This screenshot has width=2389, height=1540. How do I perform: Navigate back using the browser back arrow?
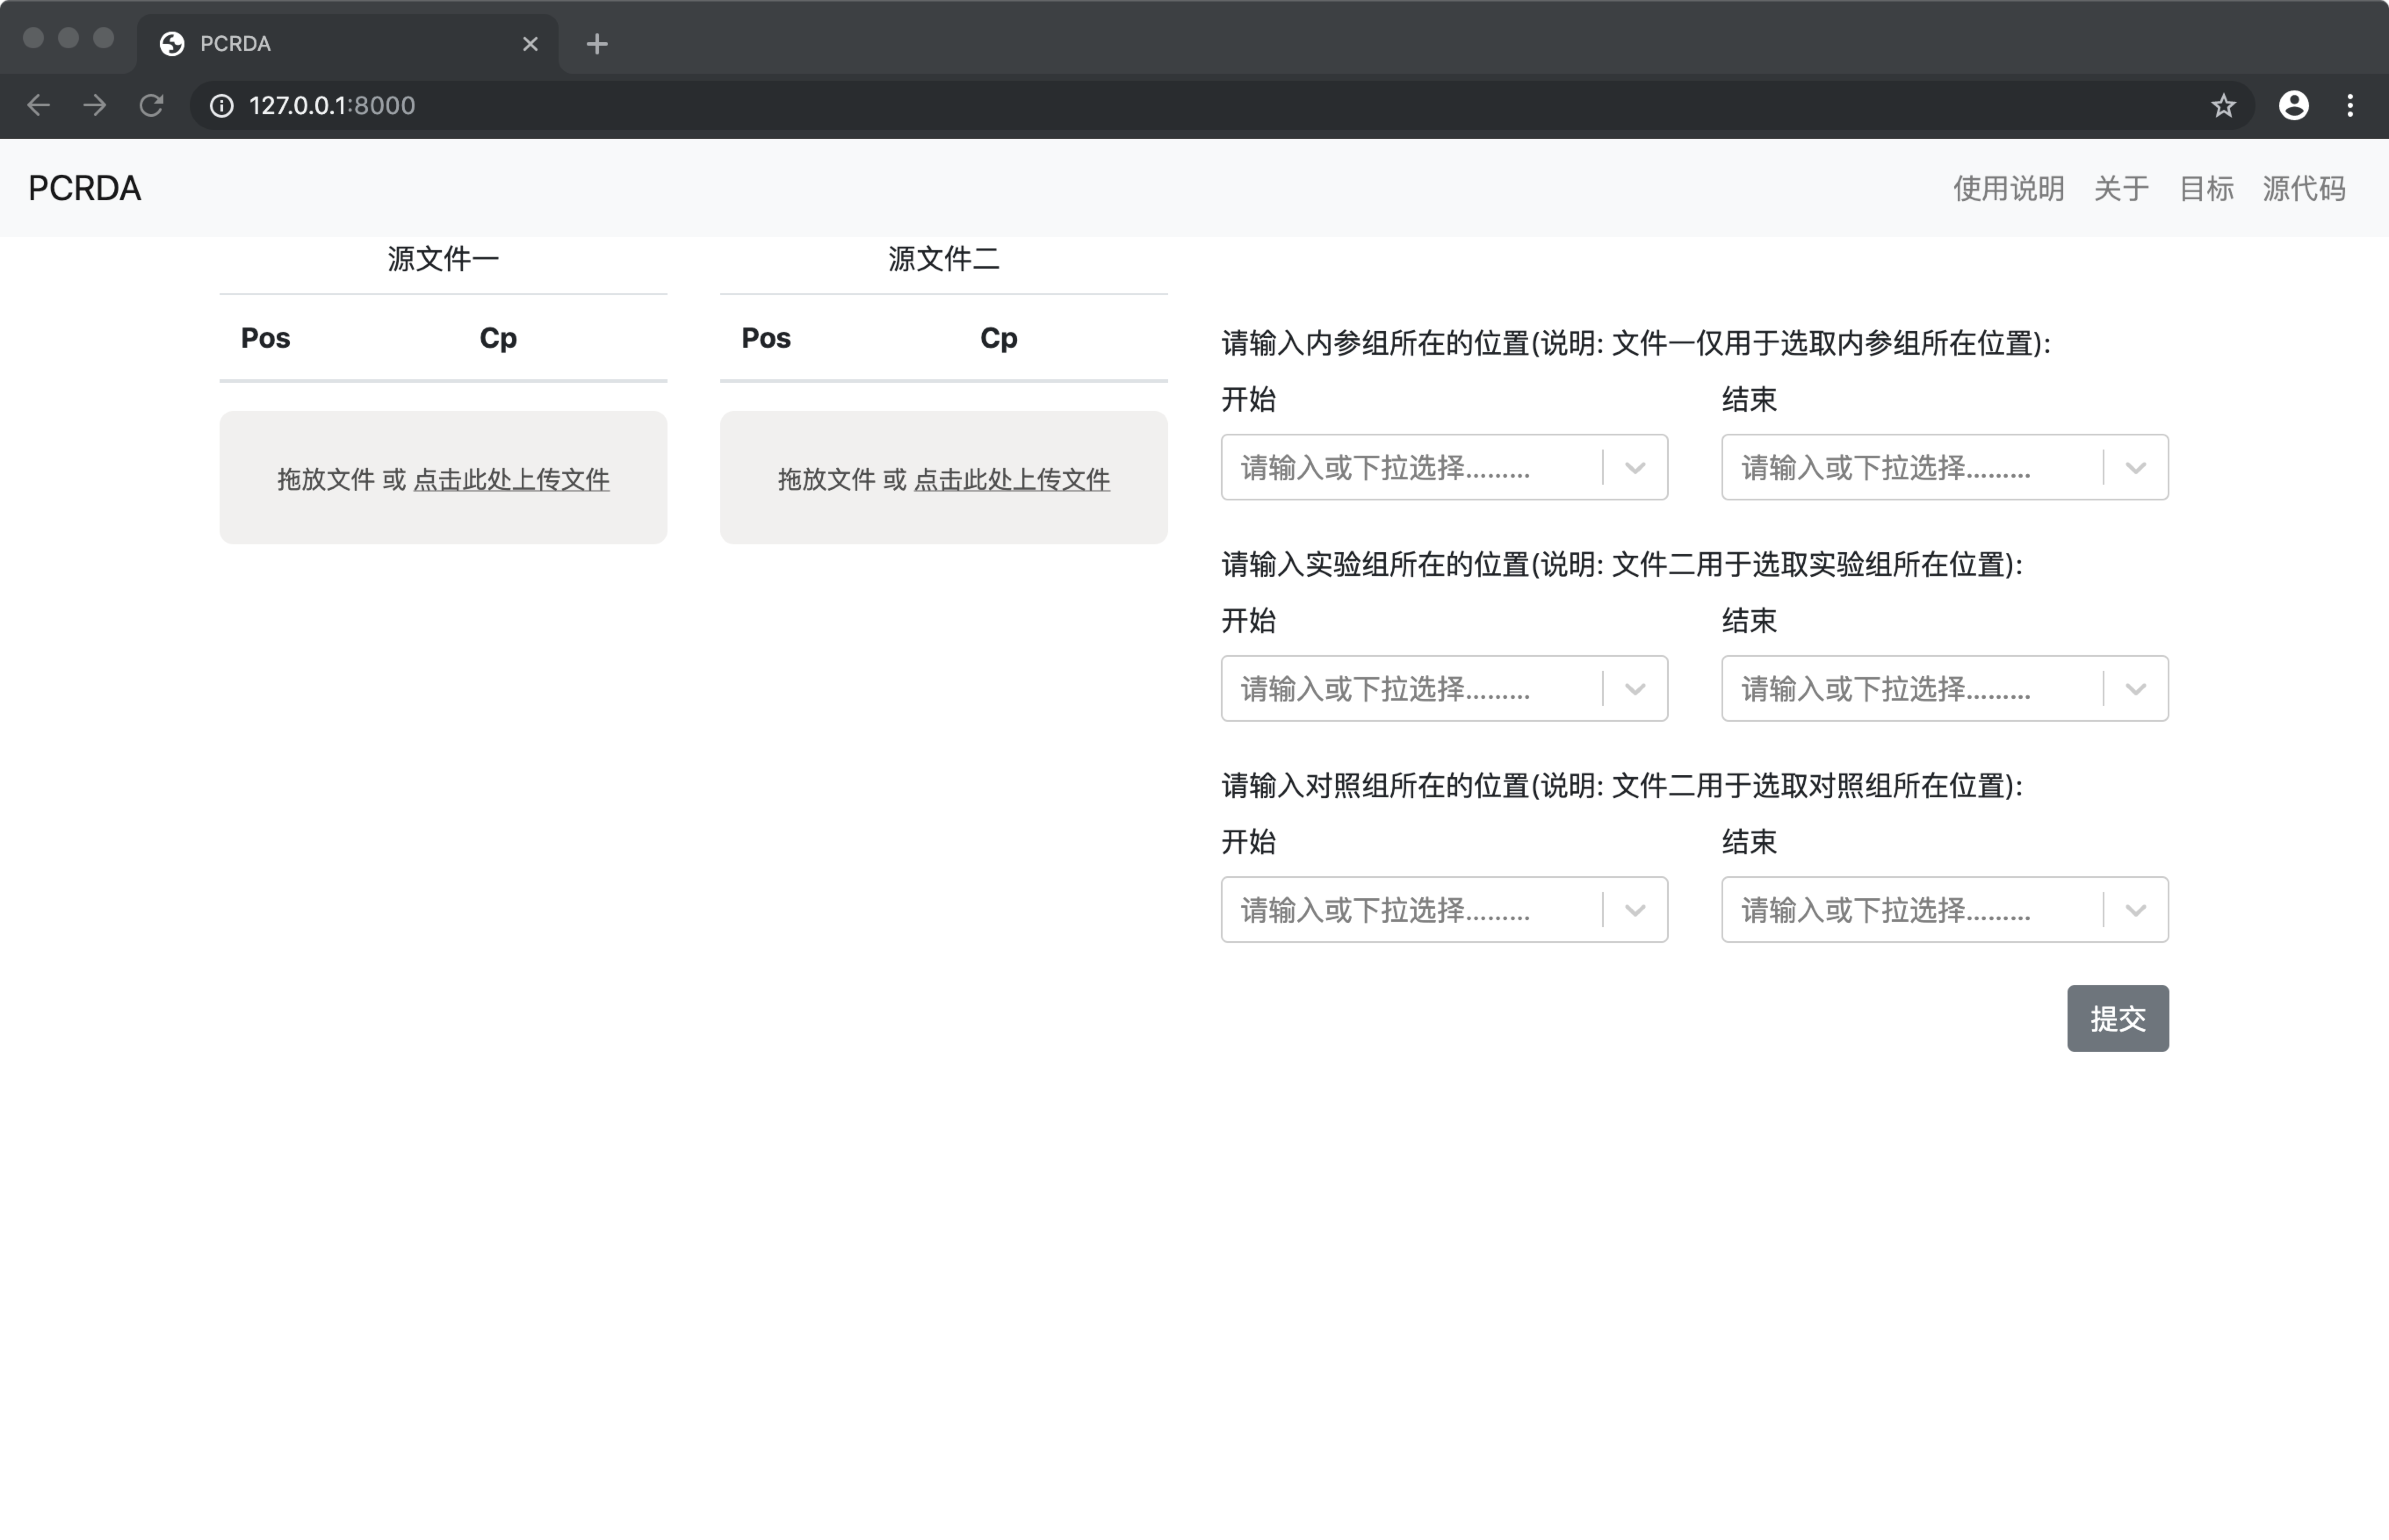[x=38, y=105]
